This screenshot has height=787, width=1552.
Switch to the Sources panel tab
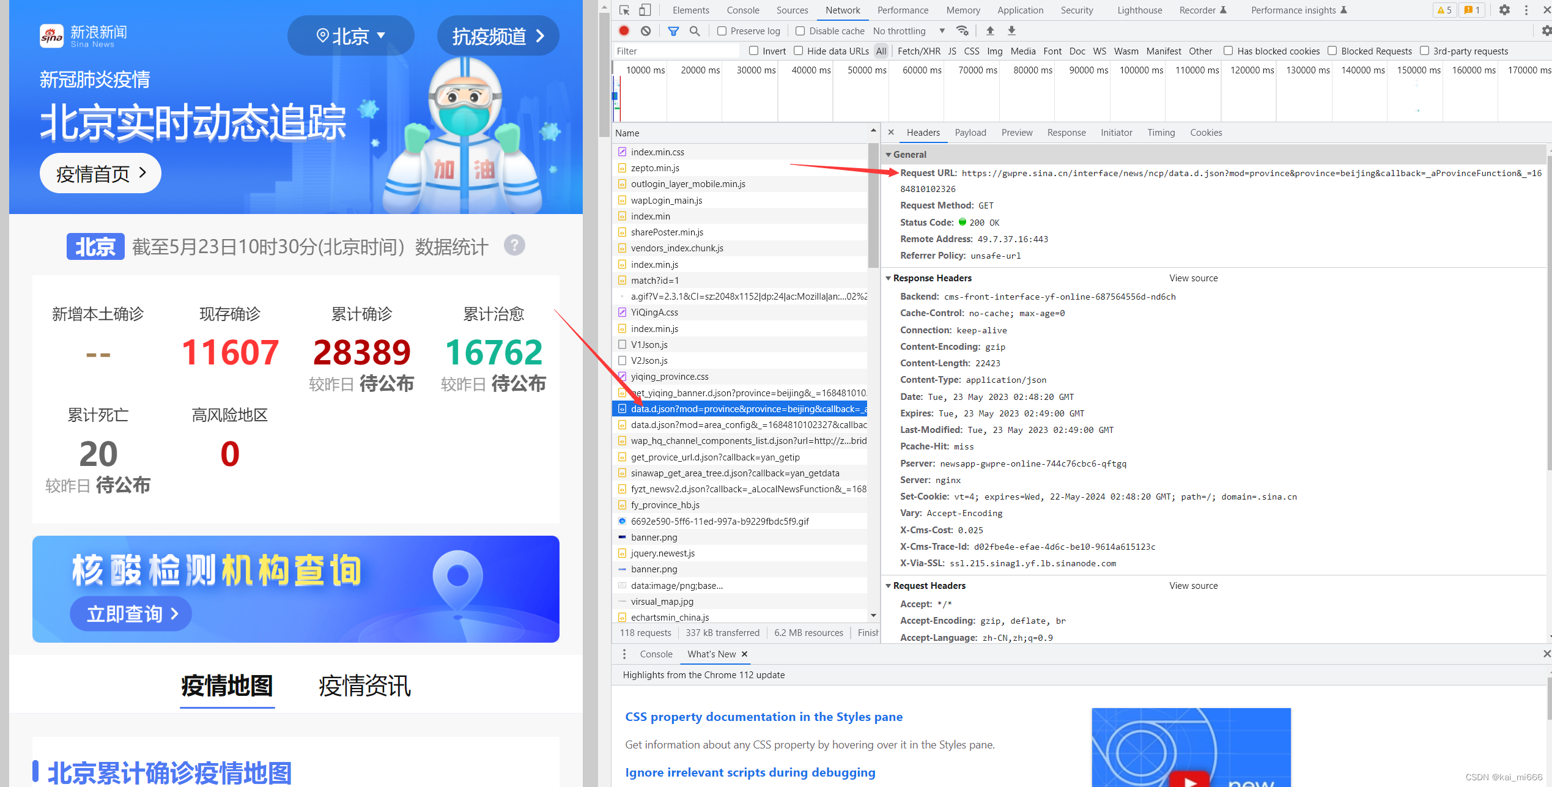pyautogui.click(x=792, y=10)
